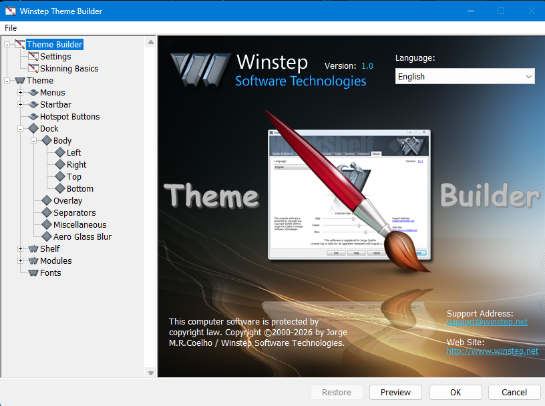Screen dimensions: 545x406
Task: Collapse the Body tree node
Action: click(x=33, y=141)
